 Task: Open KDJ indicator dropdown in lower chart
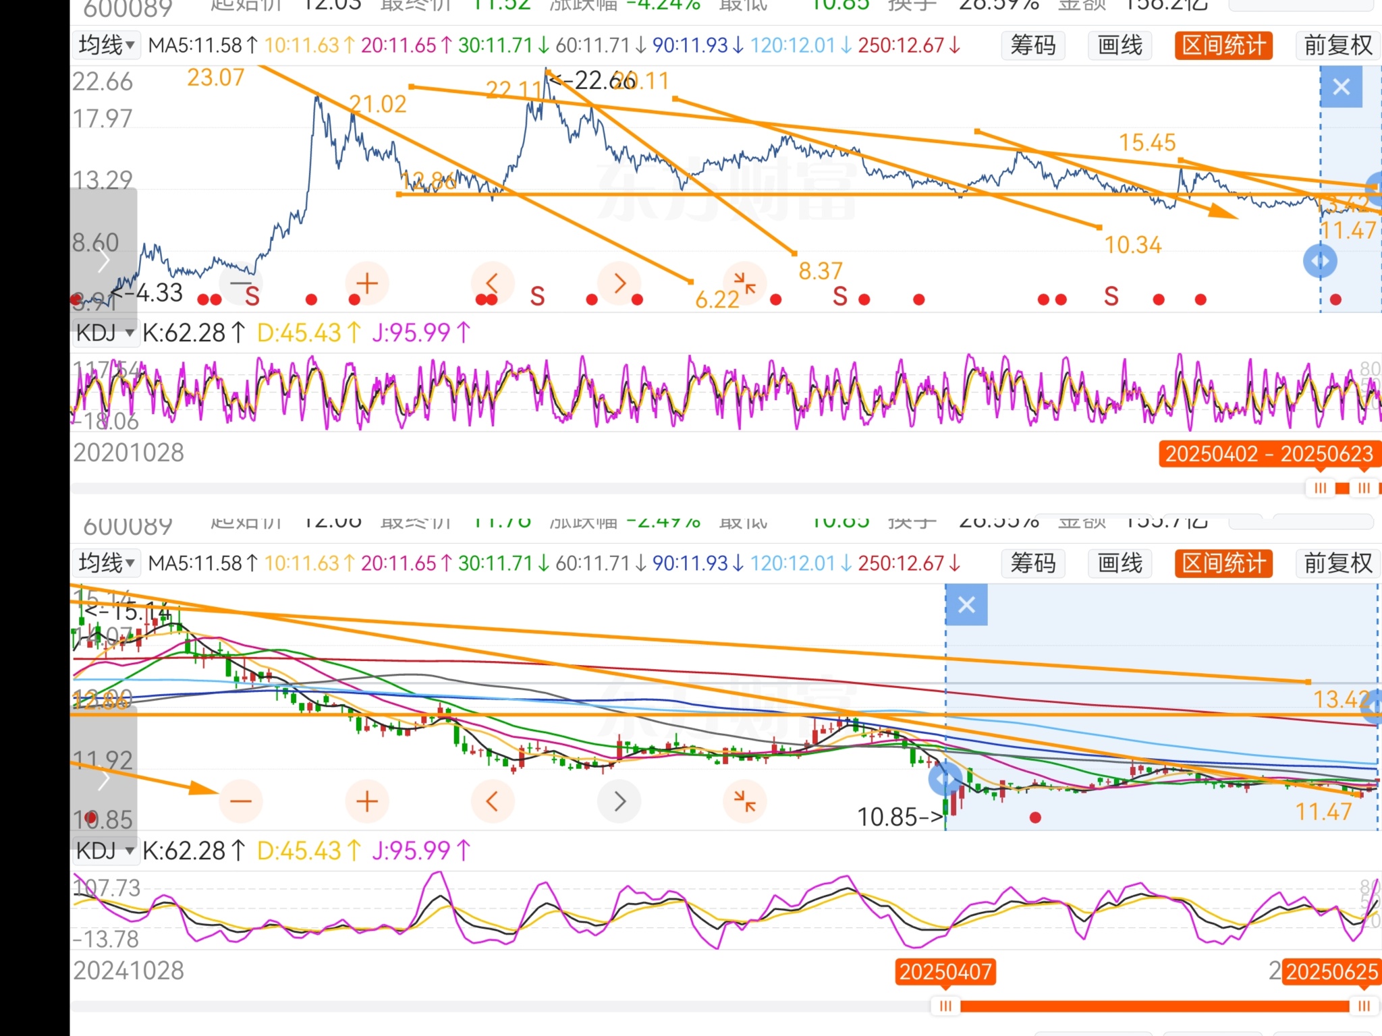tap(105, 851)
